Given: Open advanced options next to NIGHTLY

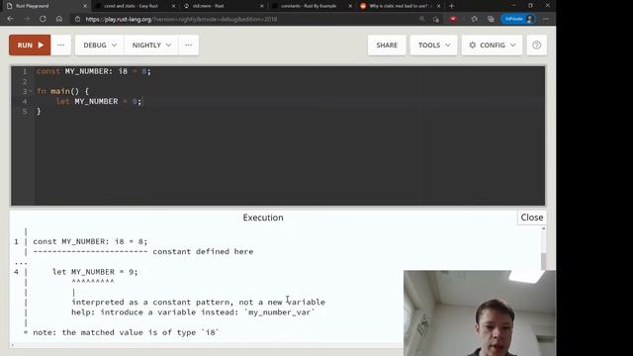Looking at the screenshot, I should (189, 44).
